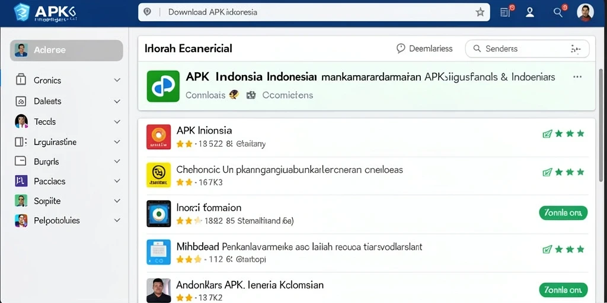Bookmark page with the star icon
This screenshot has width=607, height=303.
coord(480,12)
